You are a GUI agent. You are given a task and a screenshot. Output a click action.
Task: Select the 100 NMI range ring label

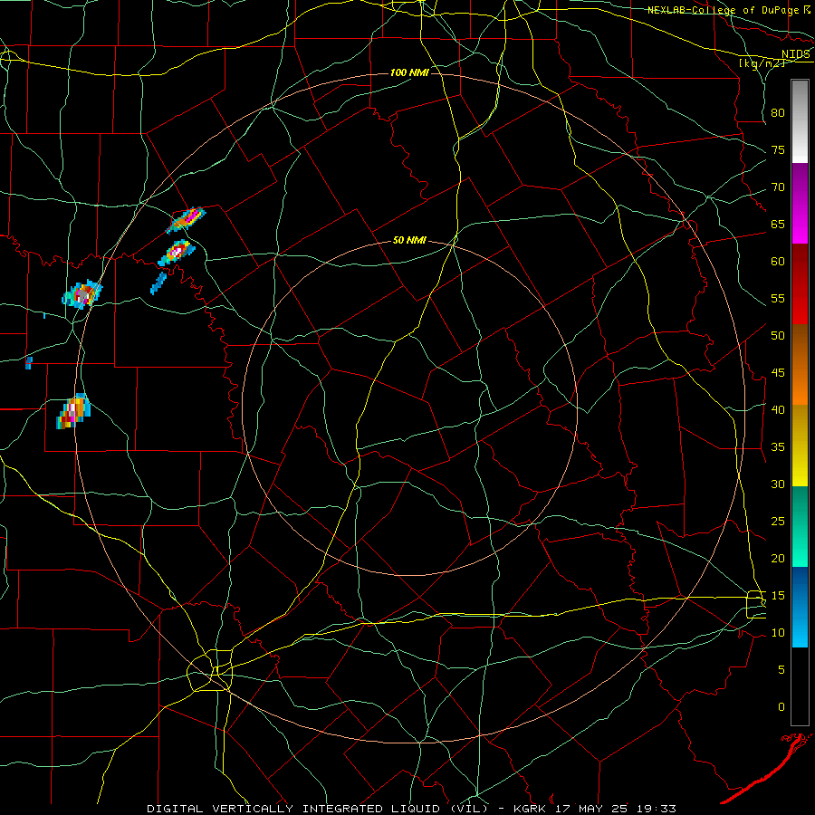tap(409, 72)
